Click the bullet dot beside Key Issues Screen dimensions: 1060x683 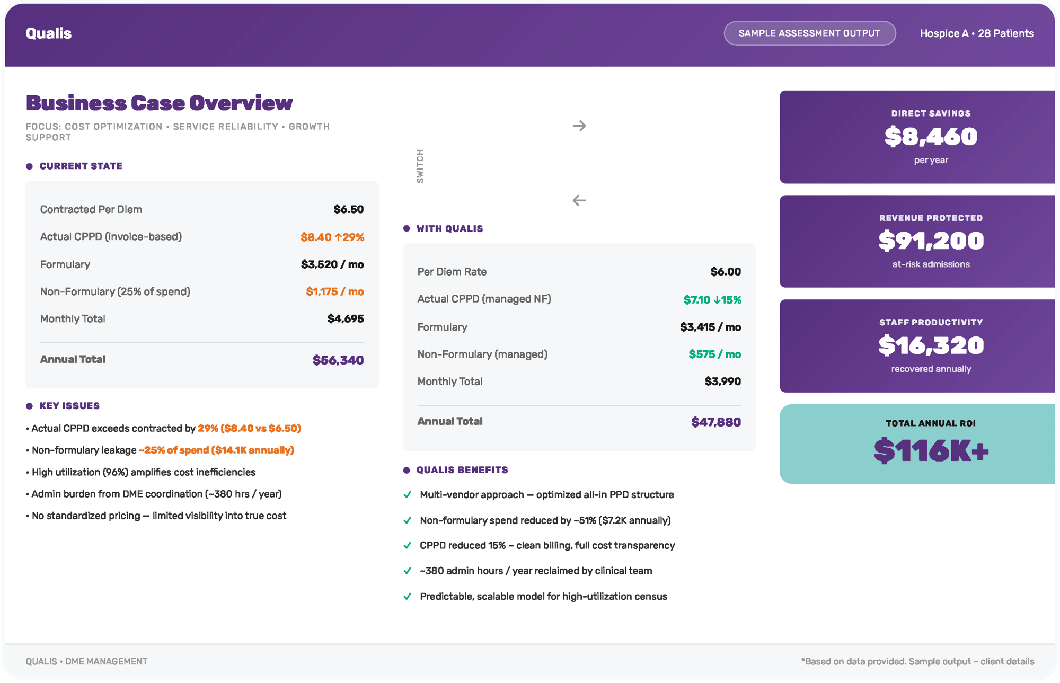[29, 406]
